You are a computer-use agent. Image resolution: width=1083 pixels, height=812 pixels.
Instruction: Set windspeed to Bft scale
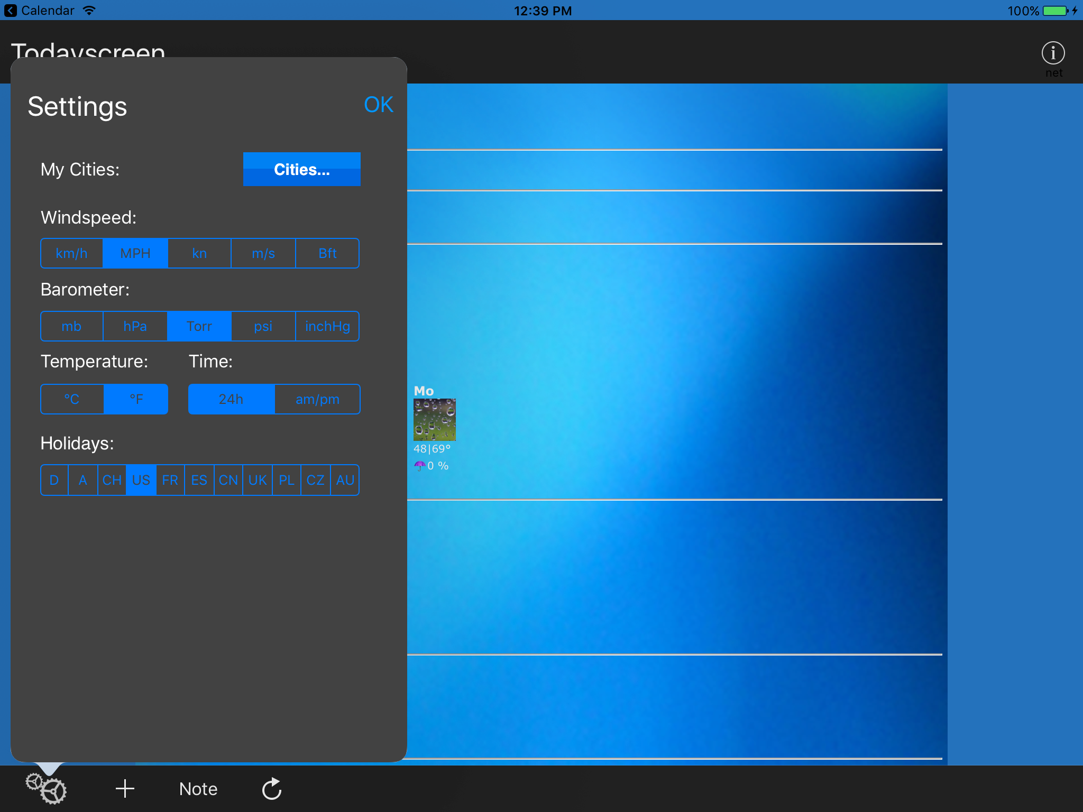pyautogui.click(x=327, y=253)
